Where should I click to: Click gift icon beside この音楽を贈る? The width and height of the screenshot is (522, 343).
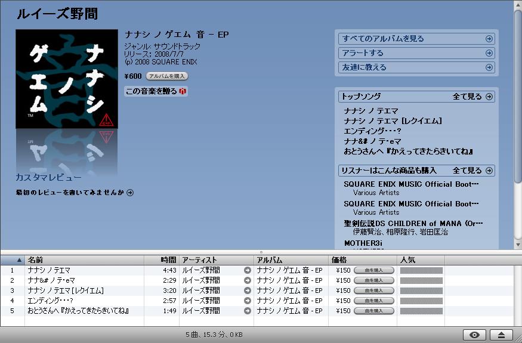tap(183, 91)
